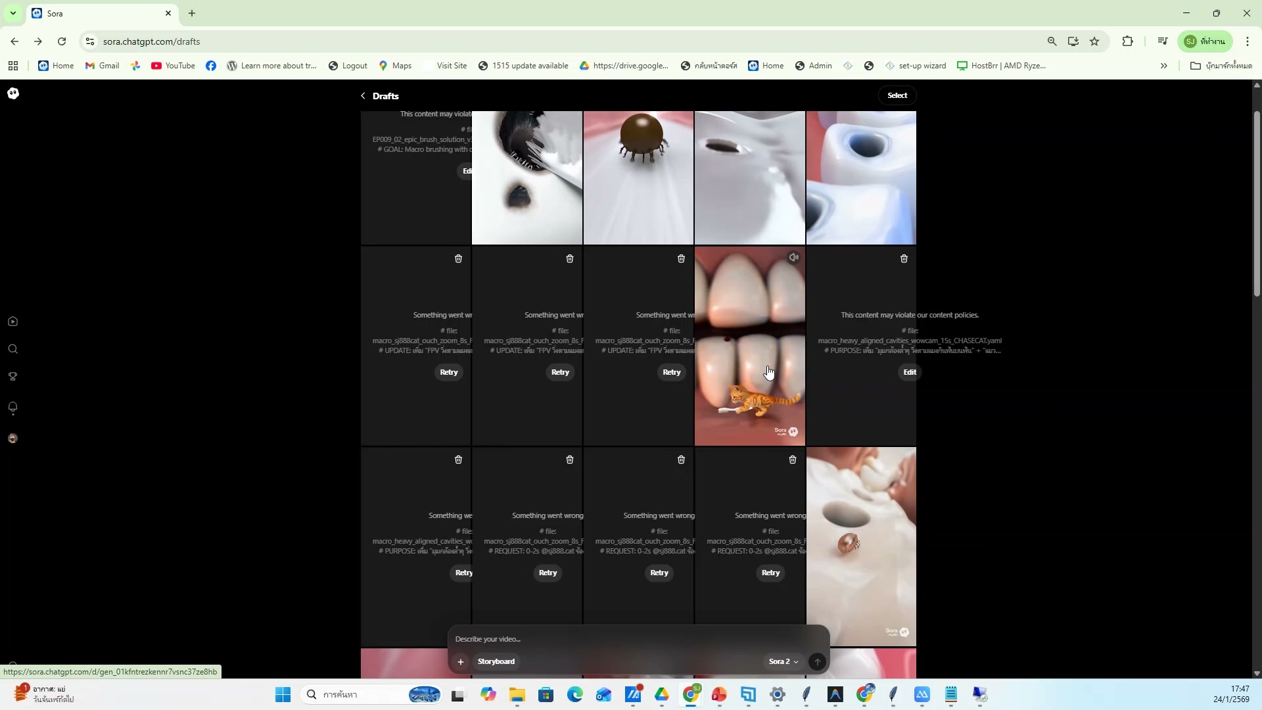Delete the policy-violation CHASECAT draft via trash icon
Screen dimensions: 1262x710
[x=904, y=259]
